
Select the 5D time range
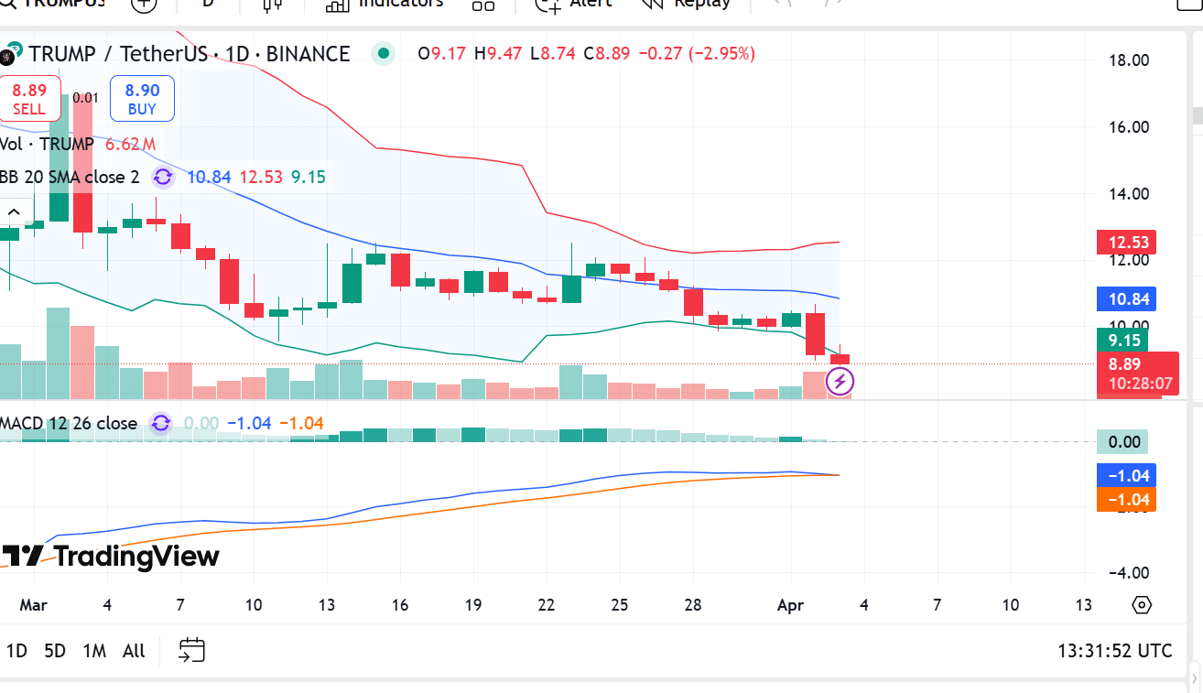[55, 651]
